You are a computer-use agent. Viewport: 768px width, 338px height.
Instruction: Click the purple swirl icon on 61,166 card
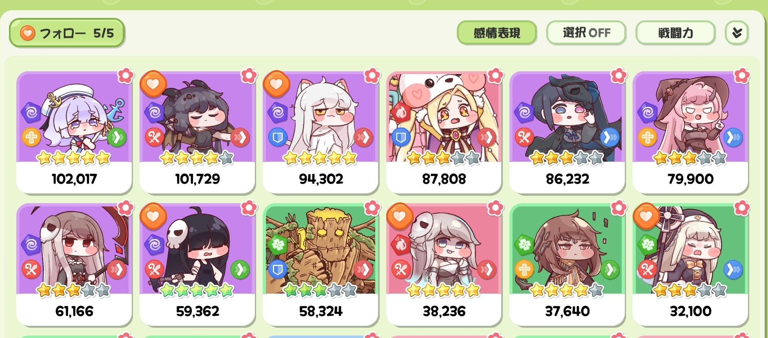coord(31,244)
